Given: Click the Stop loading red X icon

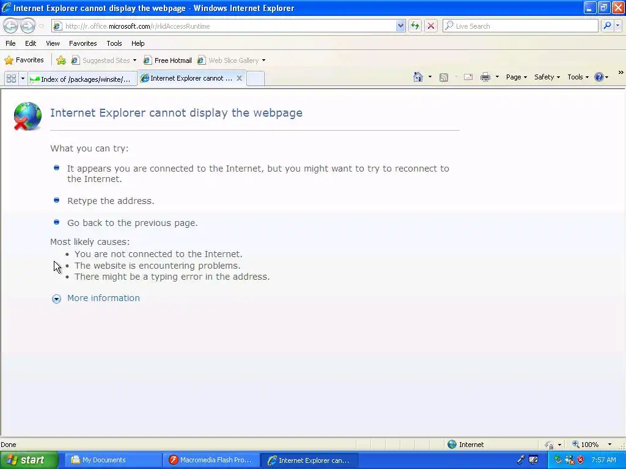Looking at the screenshot, I should pyautogui.click(x=431, y=26).
